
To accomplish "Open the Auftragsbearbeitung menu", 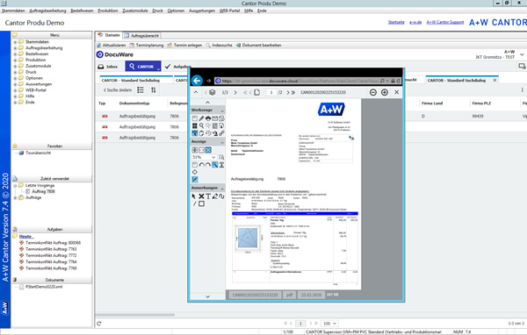I will pos(47,11).
